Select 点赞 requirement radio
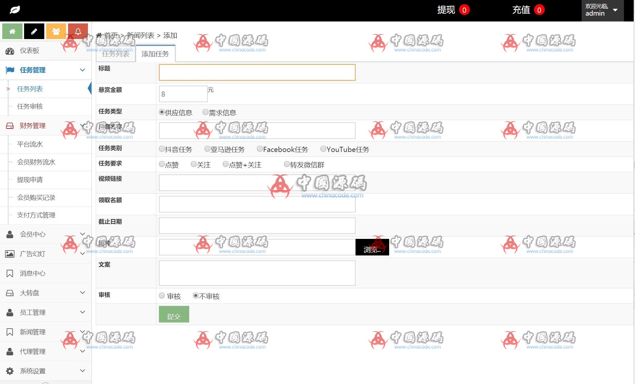The width and height of the screenshot is (635, 384). click(x=162, y=164)
